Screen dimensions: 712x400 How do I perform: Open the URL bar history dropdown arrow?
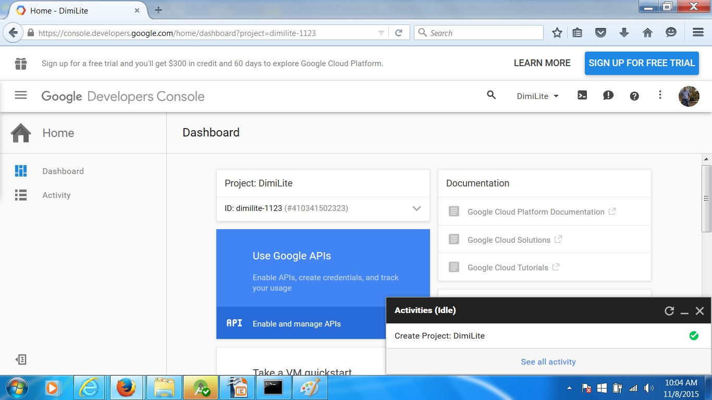[x=382, y=33]
